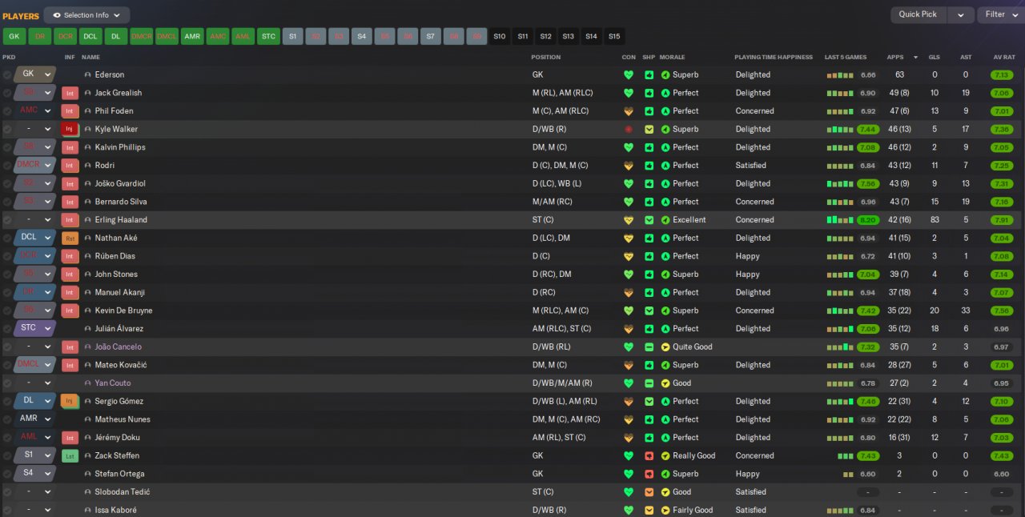The image size is (1025, 517).
Task: Click Sergio Gómez's Inj info icon
Action: click(70, 401)
